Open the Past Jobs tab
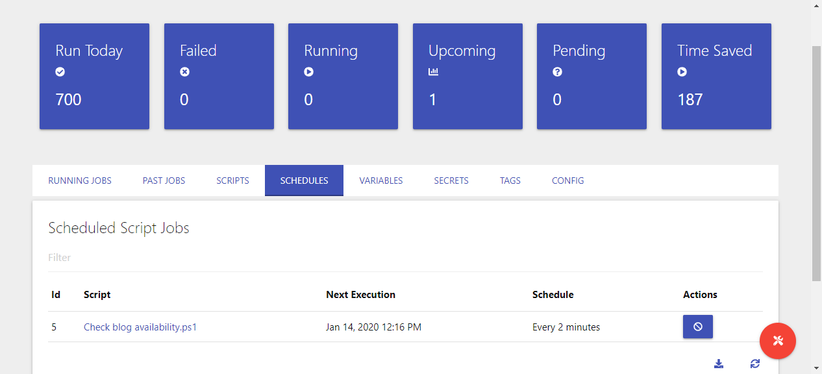Viewport: 822px width, 374px height. click(164, 181)
